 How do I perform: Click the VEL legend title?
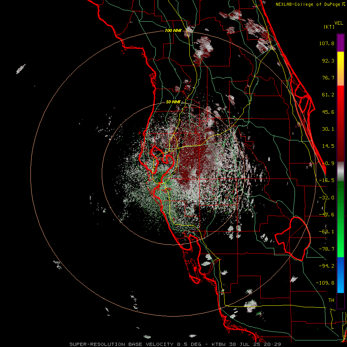point(339,23)
